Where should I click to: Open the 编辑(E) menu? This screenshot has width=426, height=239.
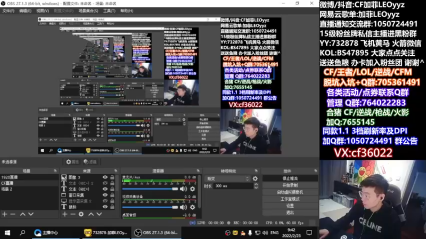(x=25, y=11)
